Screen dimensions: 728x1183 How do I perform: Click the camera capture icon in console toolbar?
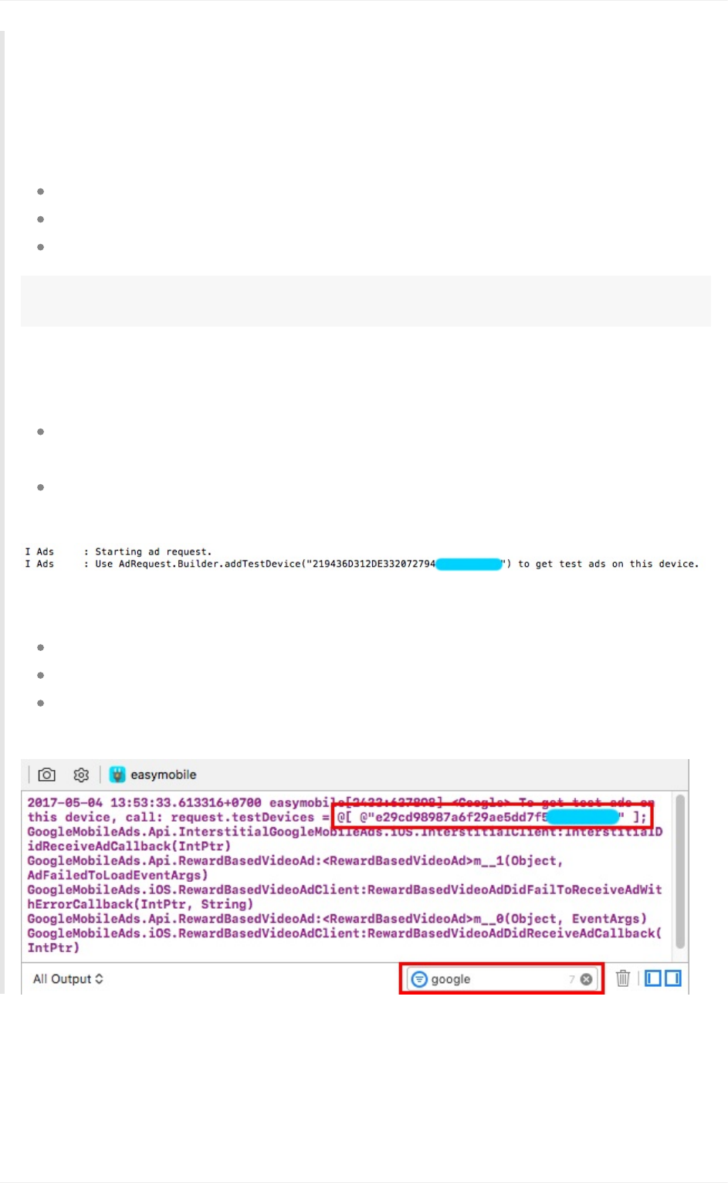pos(47,775)
